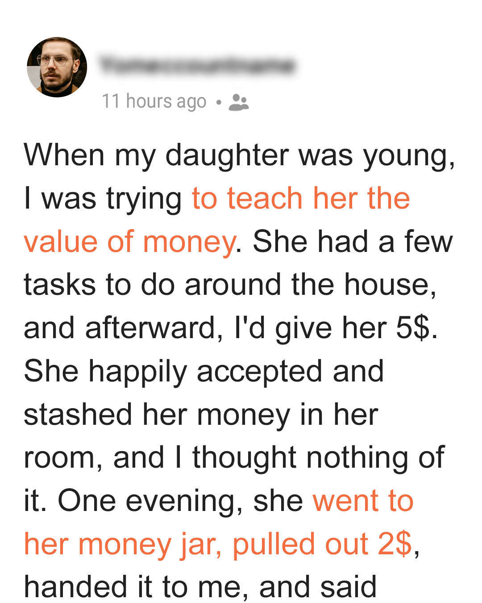Image resolution: width=482 pixels, height=603 pixels.
Task: Click the phrase "thought nothing of"
Action: click(x=318, y=457)
